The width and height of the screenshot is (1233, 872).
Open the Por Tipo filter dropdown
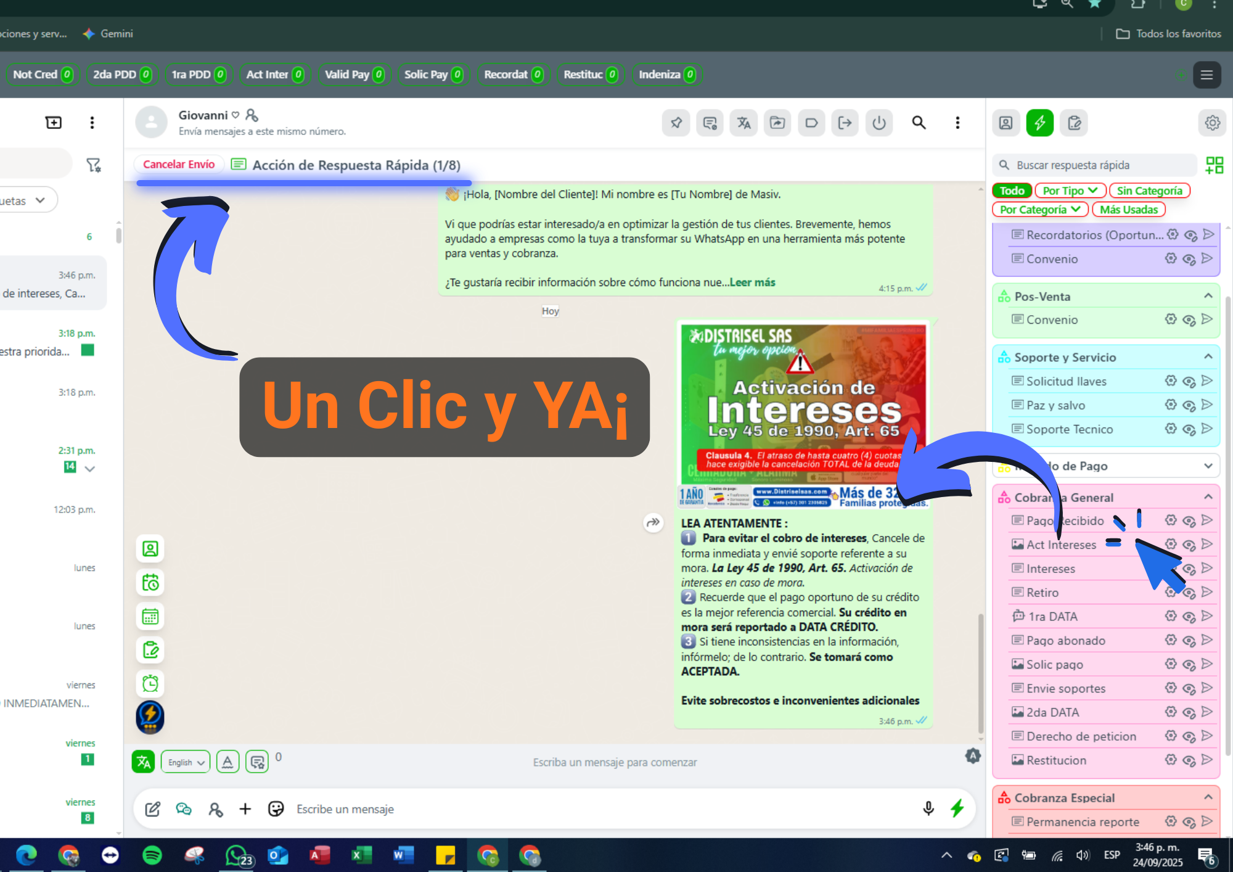(x=1070, y=191)
